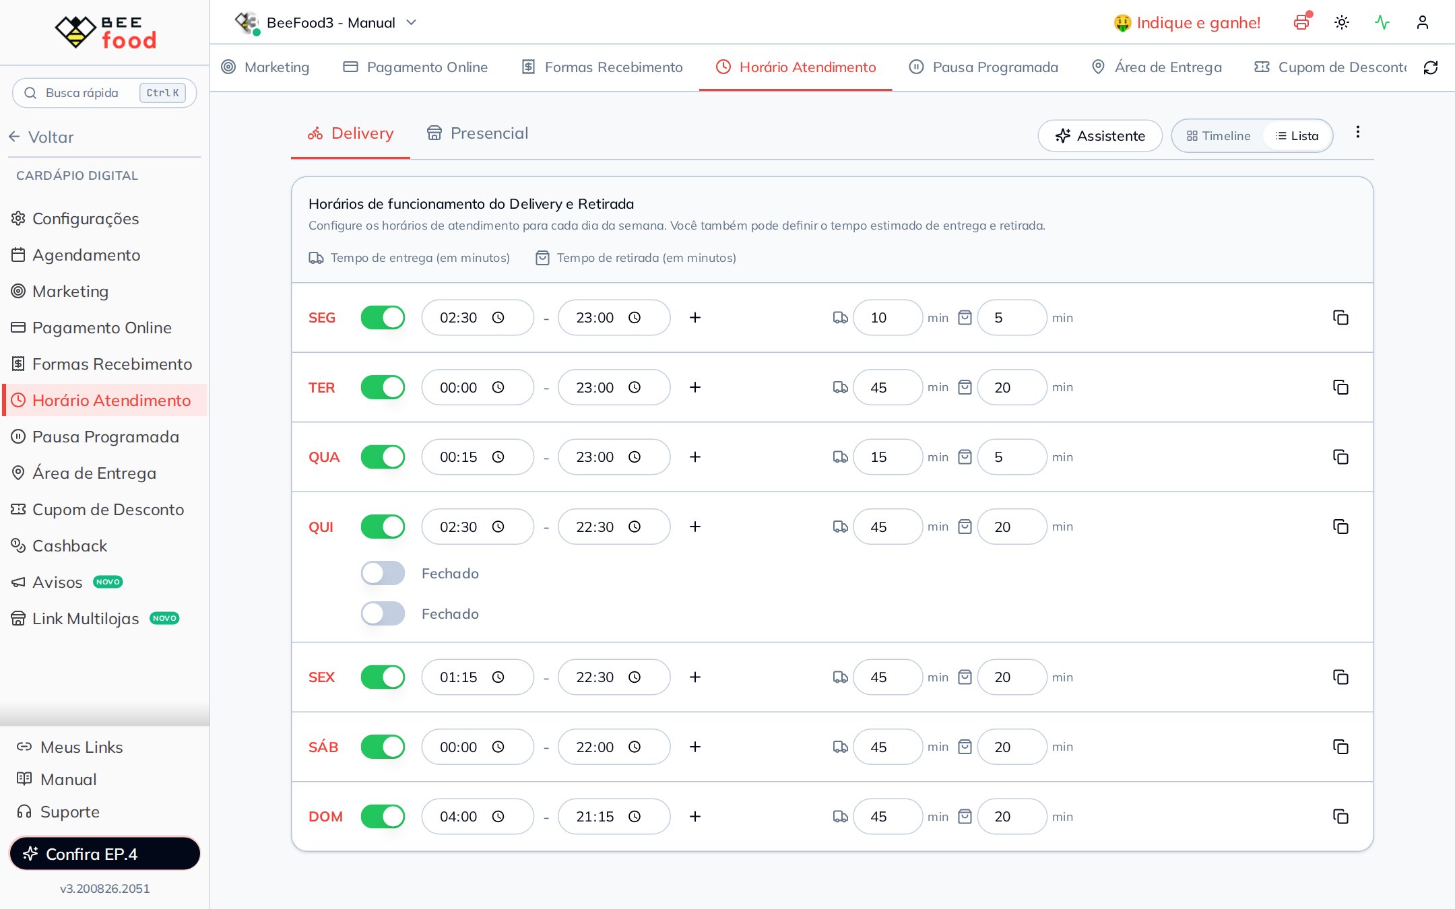
Task: Click Indique e ganhe! link
Action: 1187,23
